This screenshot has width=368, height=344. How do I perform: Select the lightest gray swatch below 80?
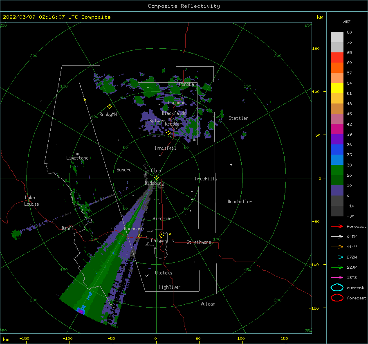point(337,37)
